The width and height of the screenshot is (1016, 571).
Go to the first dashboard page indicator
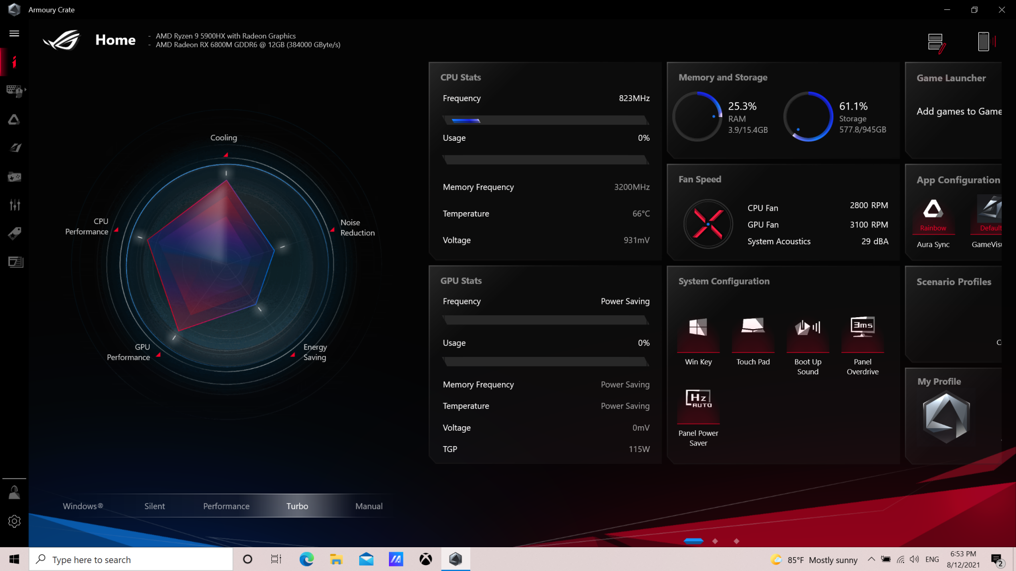pos(694,541)
